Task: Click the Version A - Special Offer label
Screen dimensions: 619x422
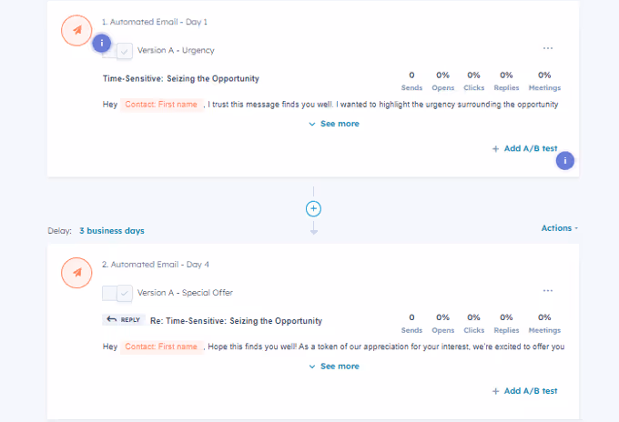Action: (x=185, y=293)
